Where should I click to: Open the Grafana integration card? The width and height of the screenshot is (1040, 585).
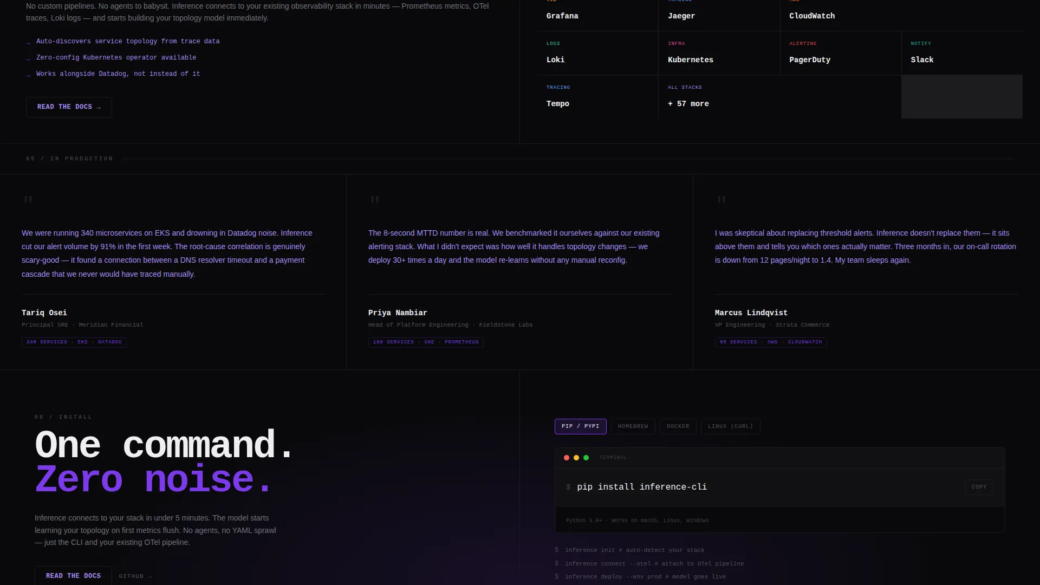coord(597,15)
